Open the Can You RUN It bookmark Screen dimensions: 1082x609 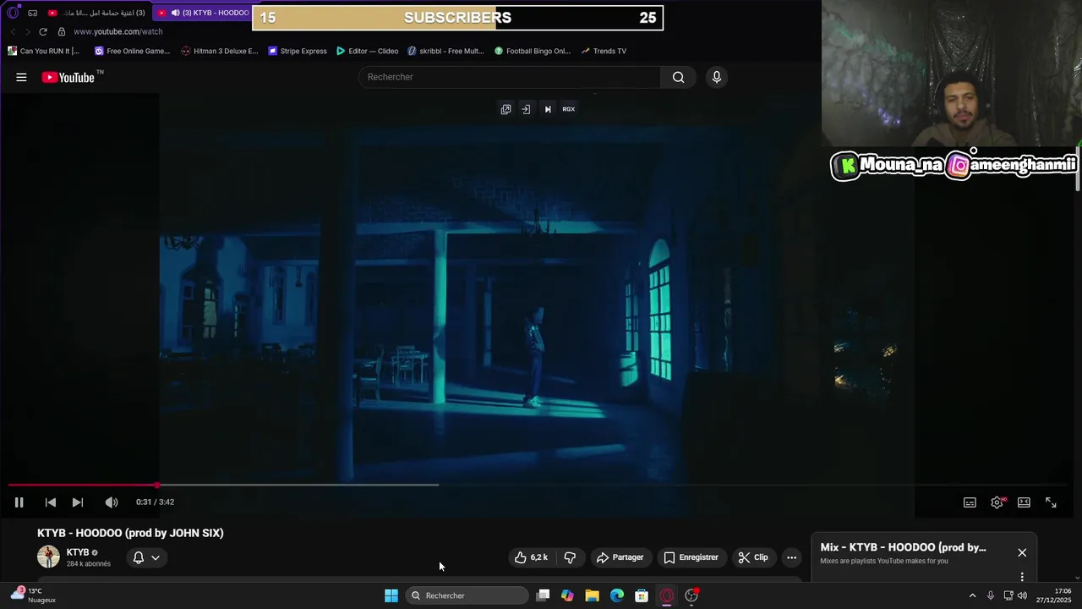(43, 51)
